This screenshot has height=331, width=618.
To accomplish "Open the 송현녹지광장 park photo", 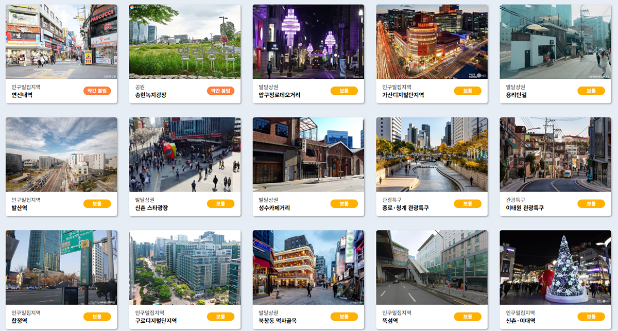I will click(x=185, y=42).
